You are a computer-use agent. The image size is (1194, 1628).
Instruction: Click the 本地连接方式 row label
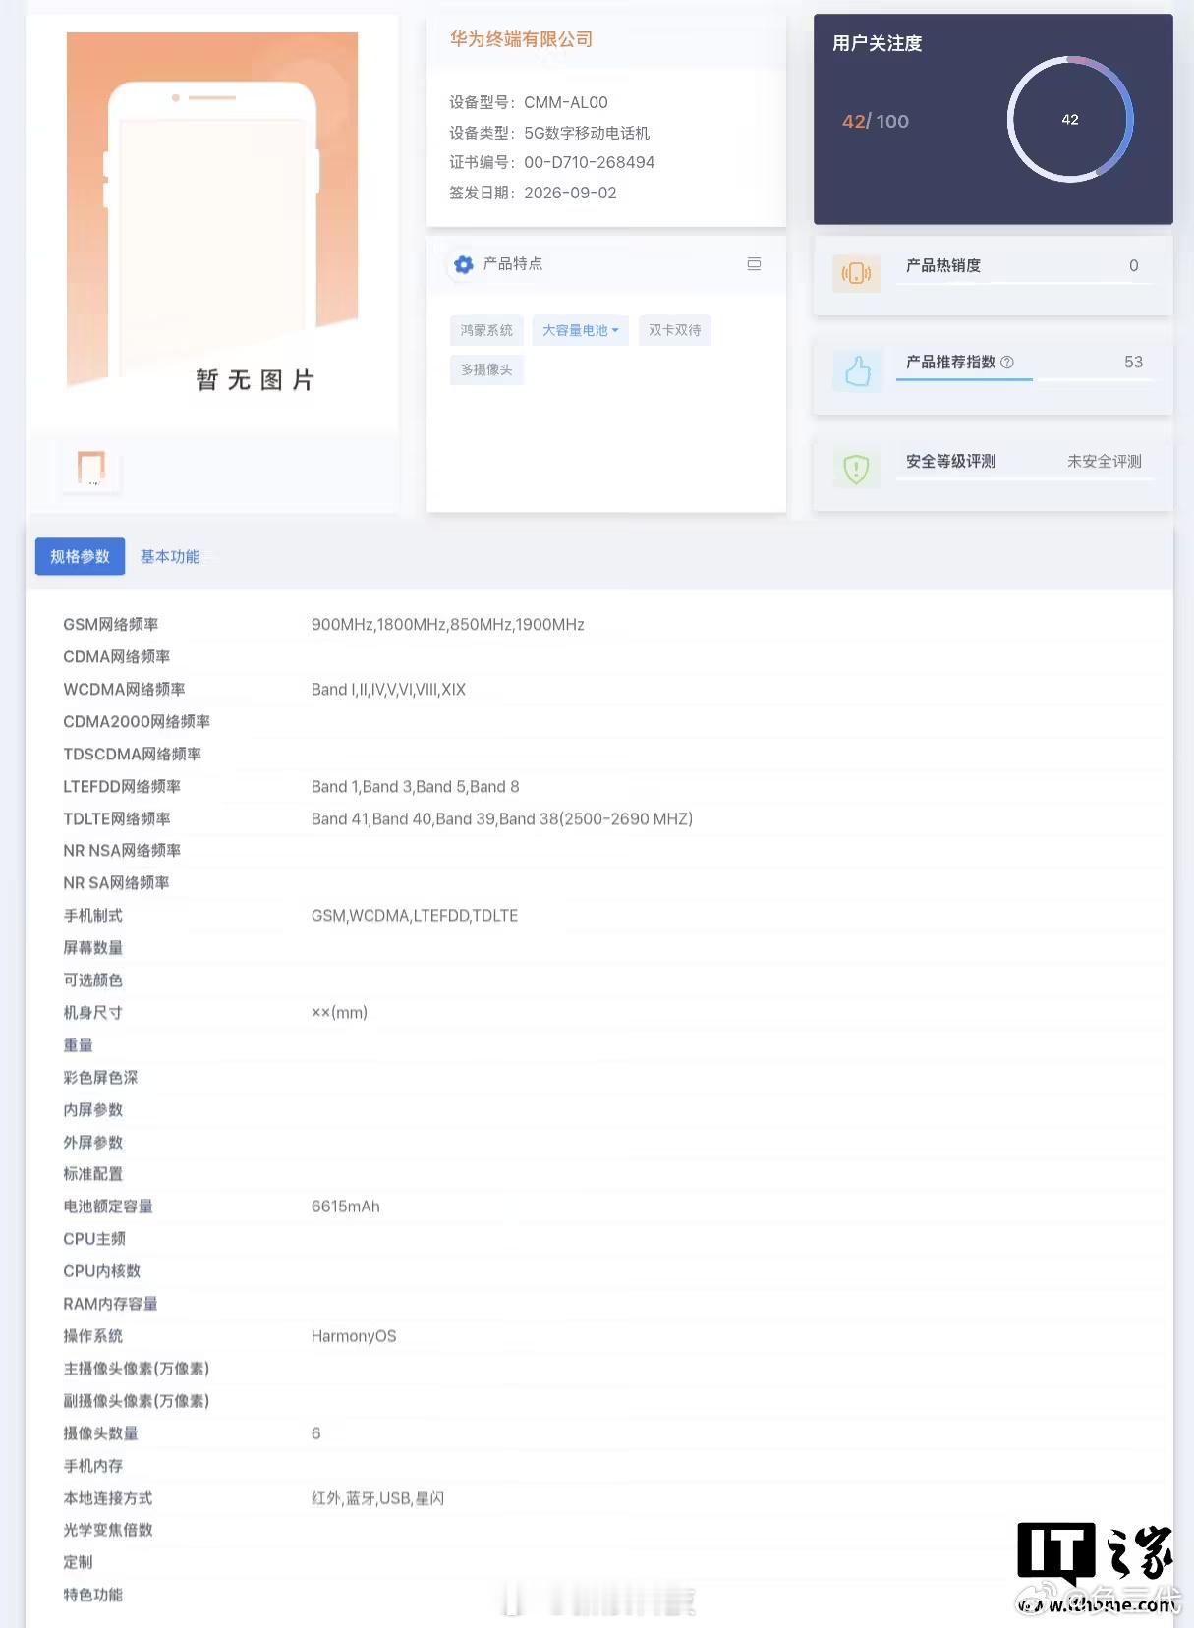point(107,1497)
